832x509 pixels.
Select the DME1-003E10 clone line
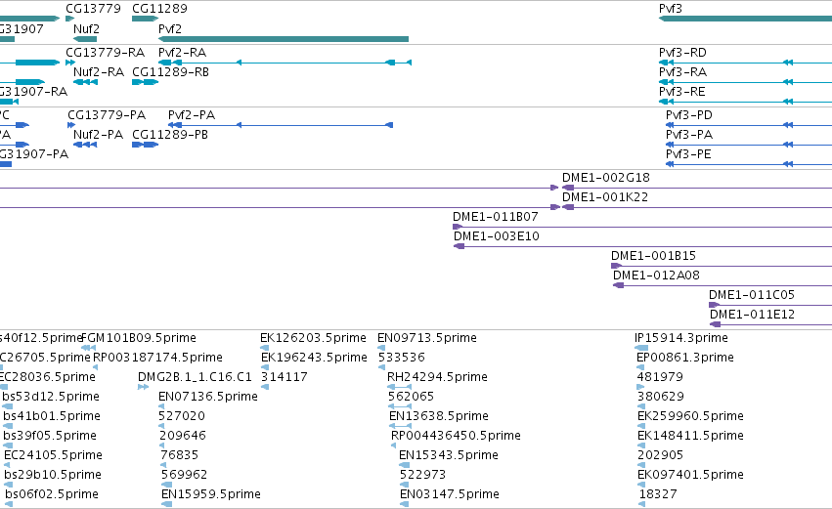click(x=642, y=246)
